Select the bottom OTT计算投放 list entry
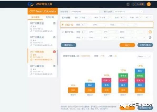The width and height of the screenshot is (157, 112). (42, 70)
